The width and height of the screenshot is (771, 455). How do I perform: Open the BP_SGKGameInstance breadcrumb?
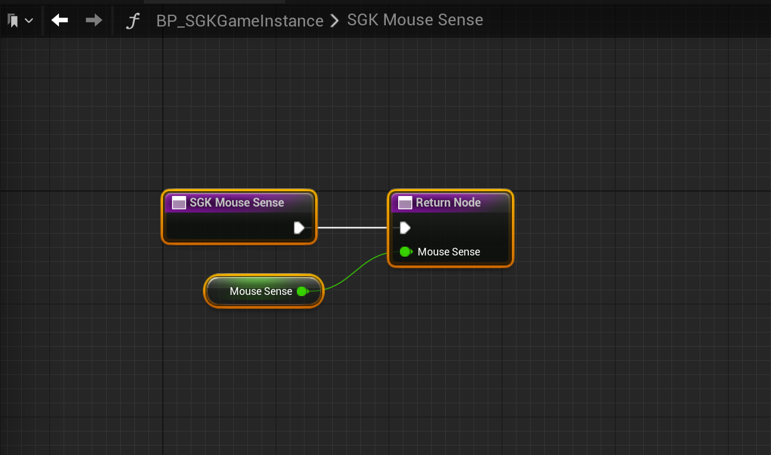coord(240,21)
